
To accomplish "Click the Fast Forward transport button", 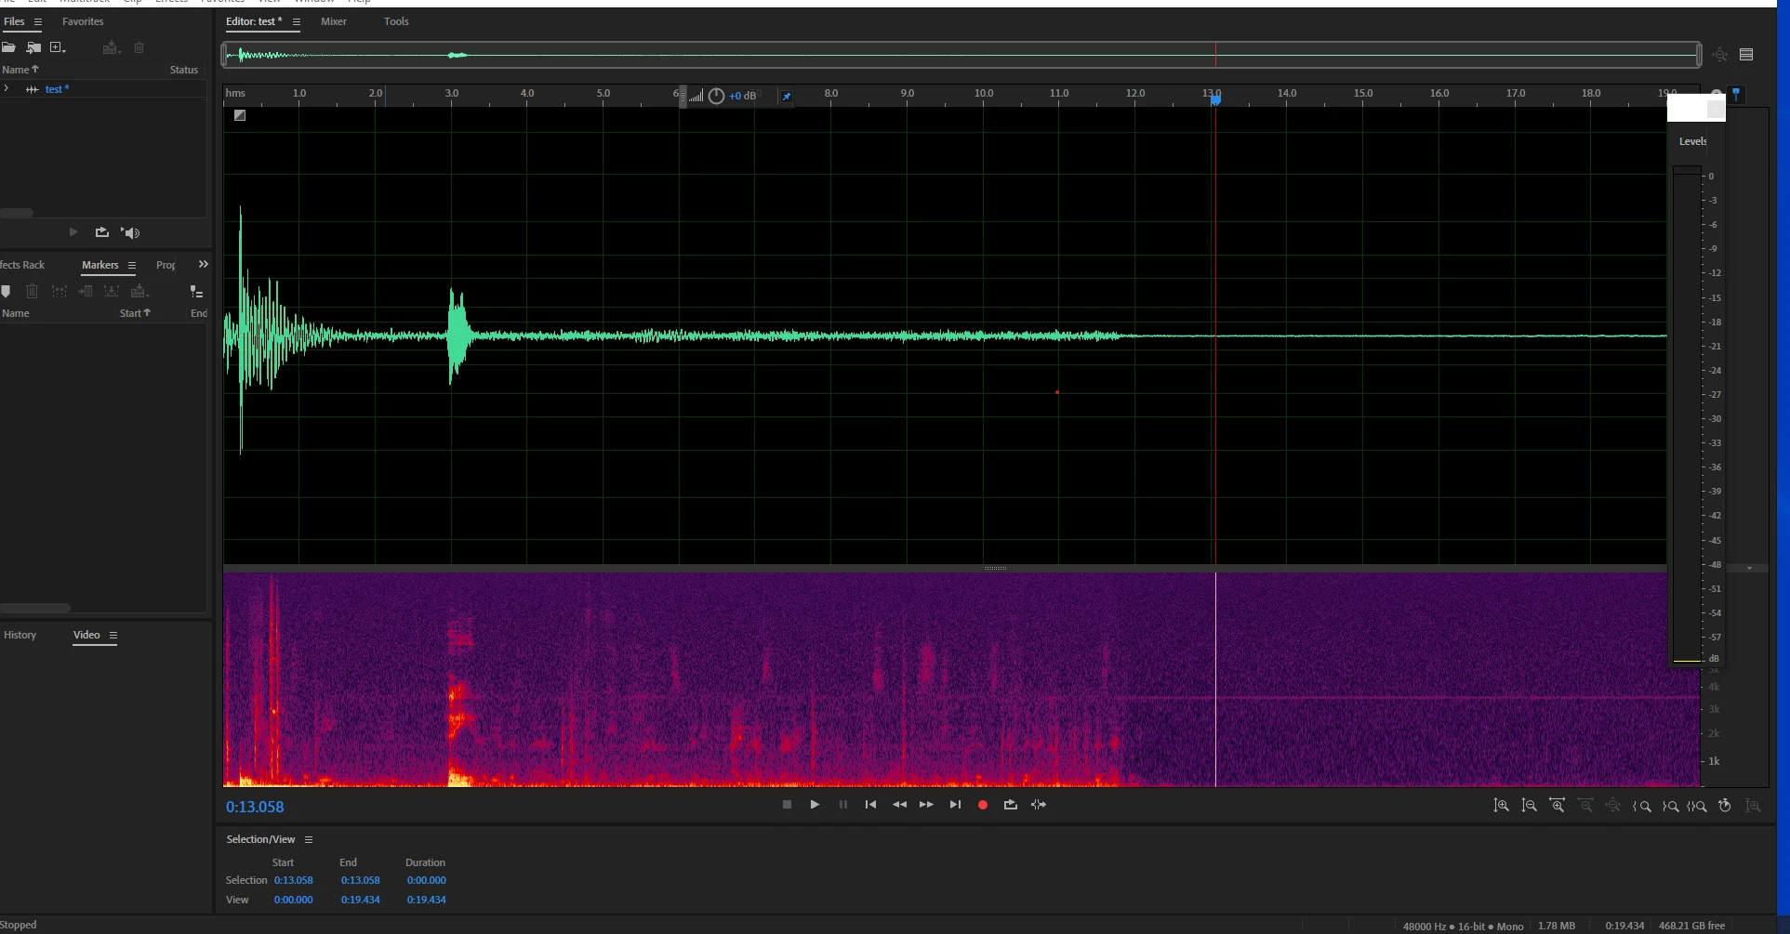I will [926, 805].
